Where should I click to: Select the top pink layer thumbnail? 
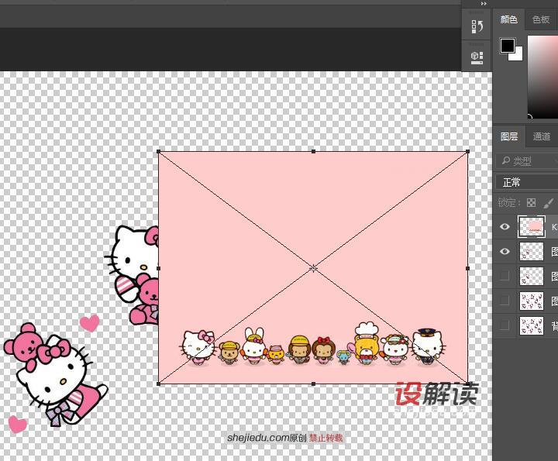532,227
